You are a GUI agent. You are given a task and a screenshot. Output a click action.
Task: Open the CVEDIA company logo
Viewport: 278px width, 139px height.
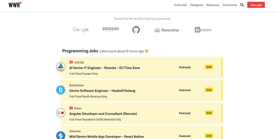(60, 67)
